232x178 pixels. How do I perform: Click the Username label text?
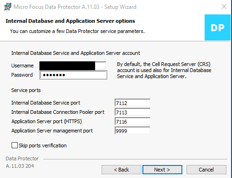22,66
